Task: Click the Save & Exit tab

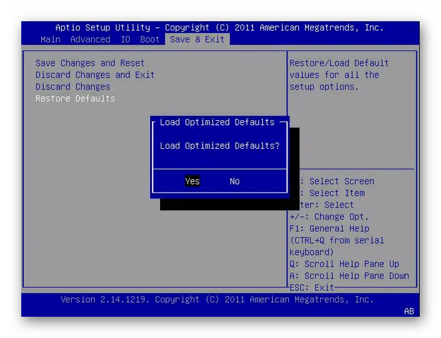Action: pyautogui.click(x=197, y=39)
